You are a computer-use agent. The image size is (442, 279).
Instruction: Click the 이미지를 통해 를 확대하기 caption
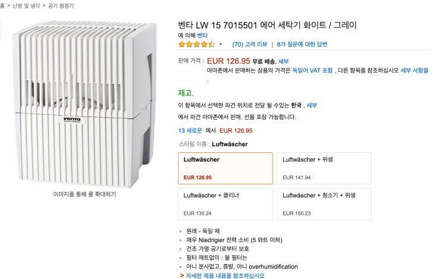pyautogui.click(x=84, y=194)
